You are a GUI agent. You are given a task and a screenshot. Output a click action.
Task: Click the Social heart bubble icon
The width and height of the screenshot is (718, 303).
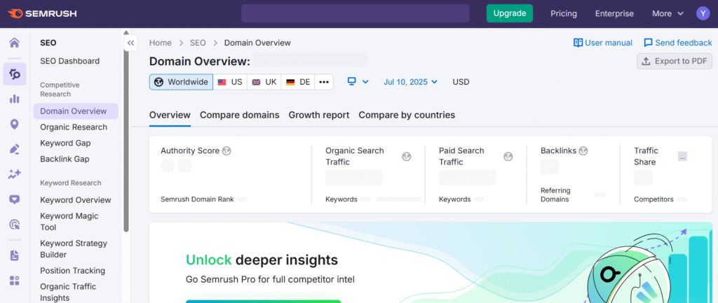pos(14,199)
